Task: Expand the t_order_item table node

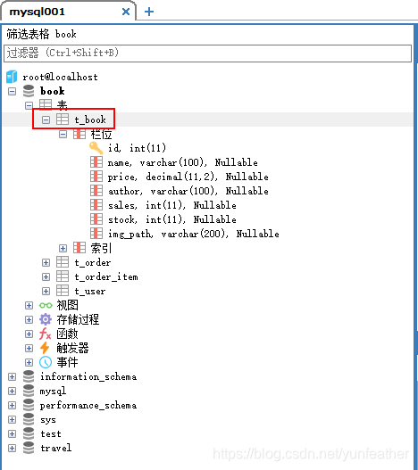Action: 46,277
